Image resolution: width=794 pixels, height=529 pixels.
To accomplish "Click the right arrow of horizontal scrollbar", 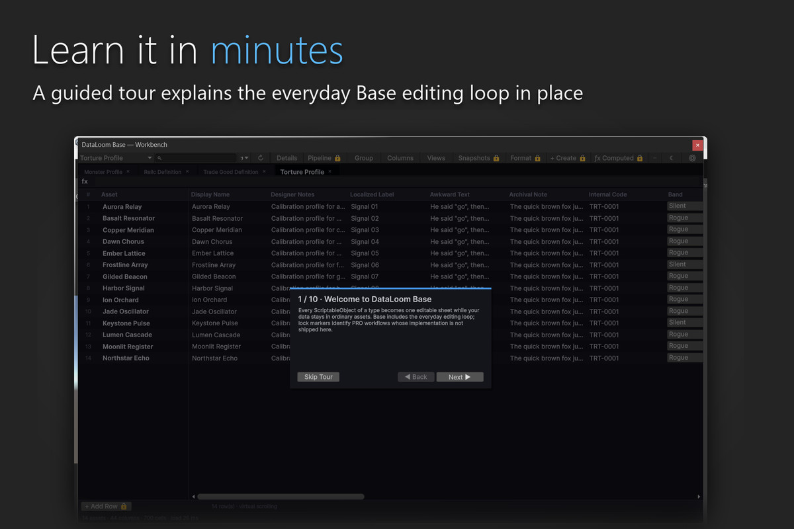I will point(699,497).
